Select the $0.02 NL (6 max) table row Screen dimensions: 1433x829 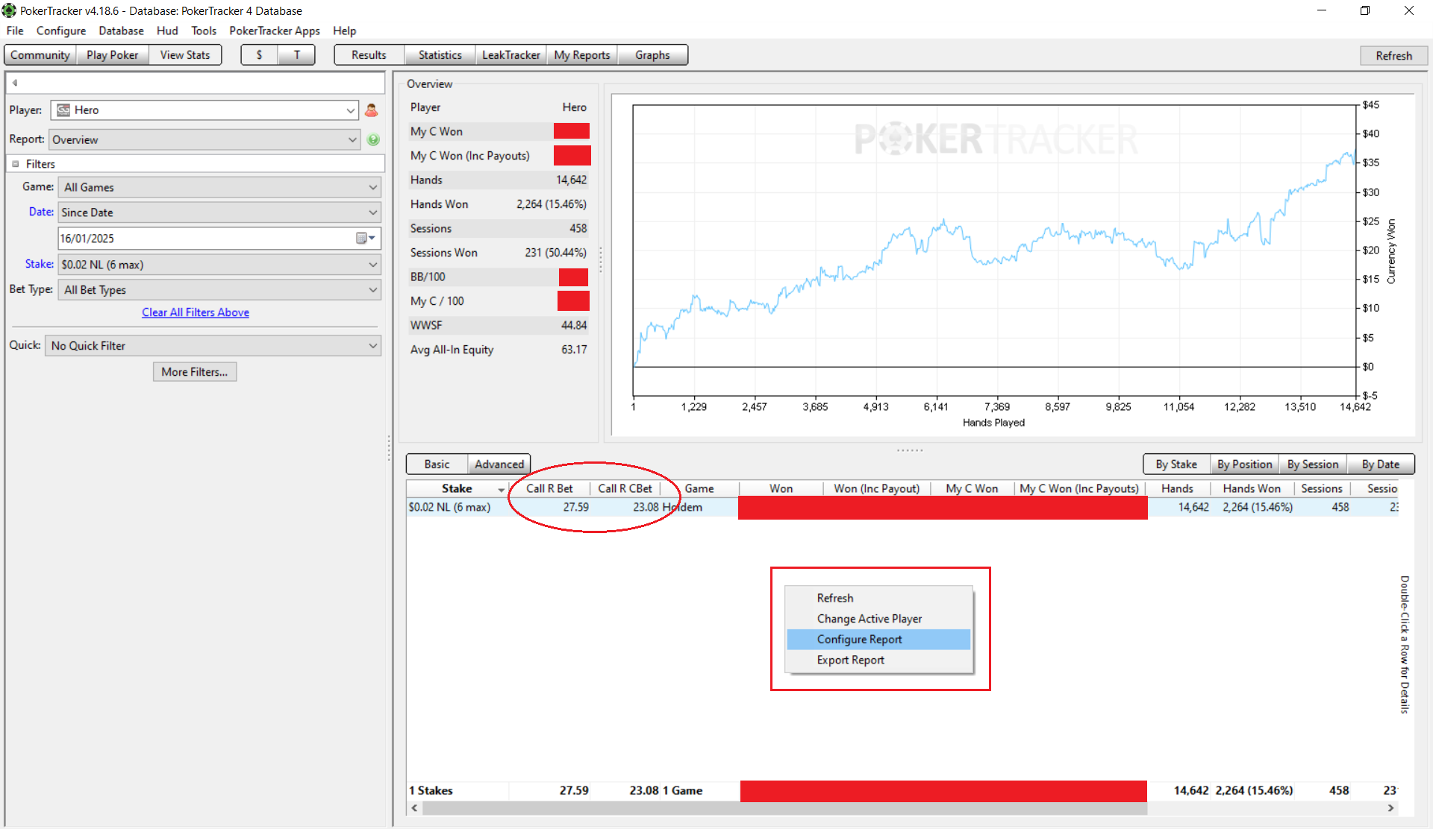point(902,508)
